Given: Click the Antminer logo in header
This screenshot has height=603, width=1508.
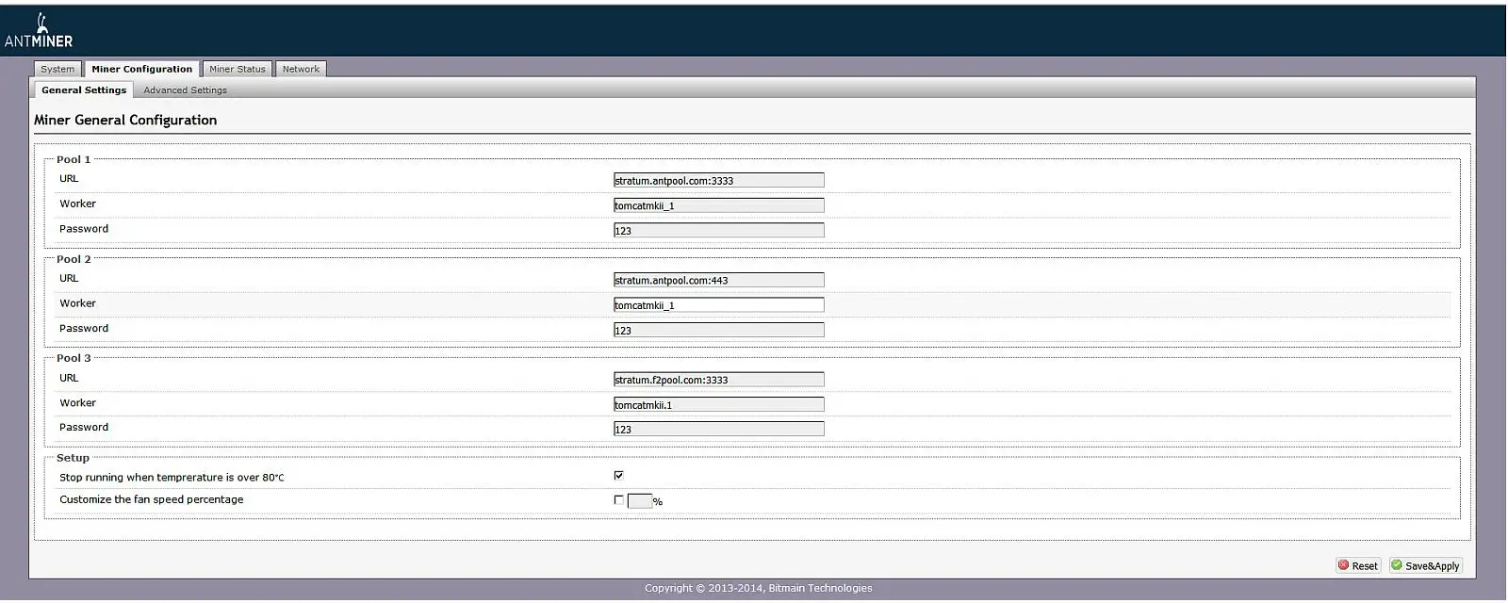Looking at the screenshot, I should pos(39,31).
